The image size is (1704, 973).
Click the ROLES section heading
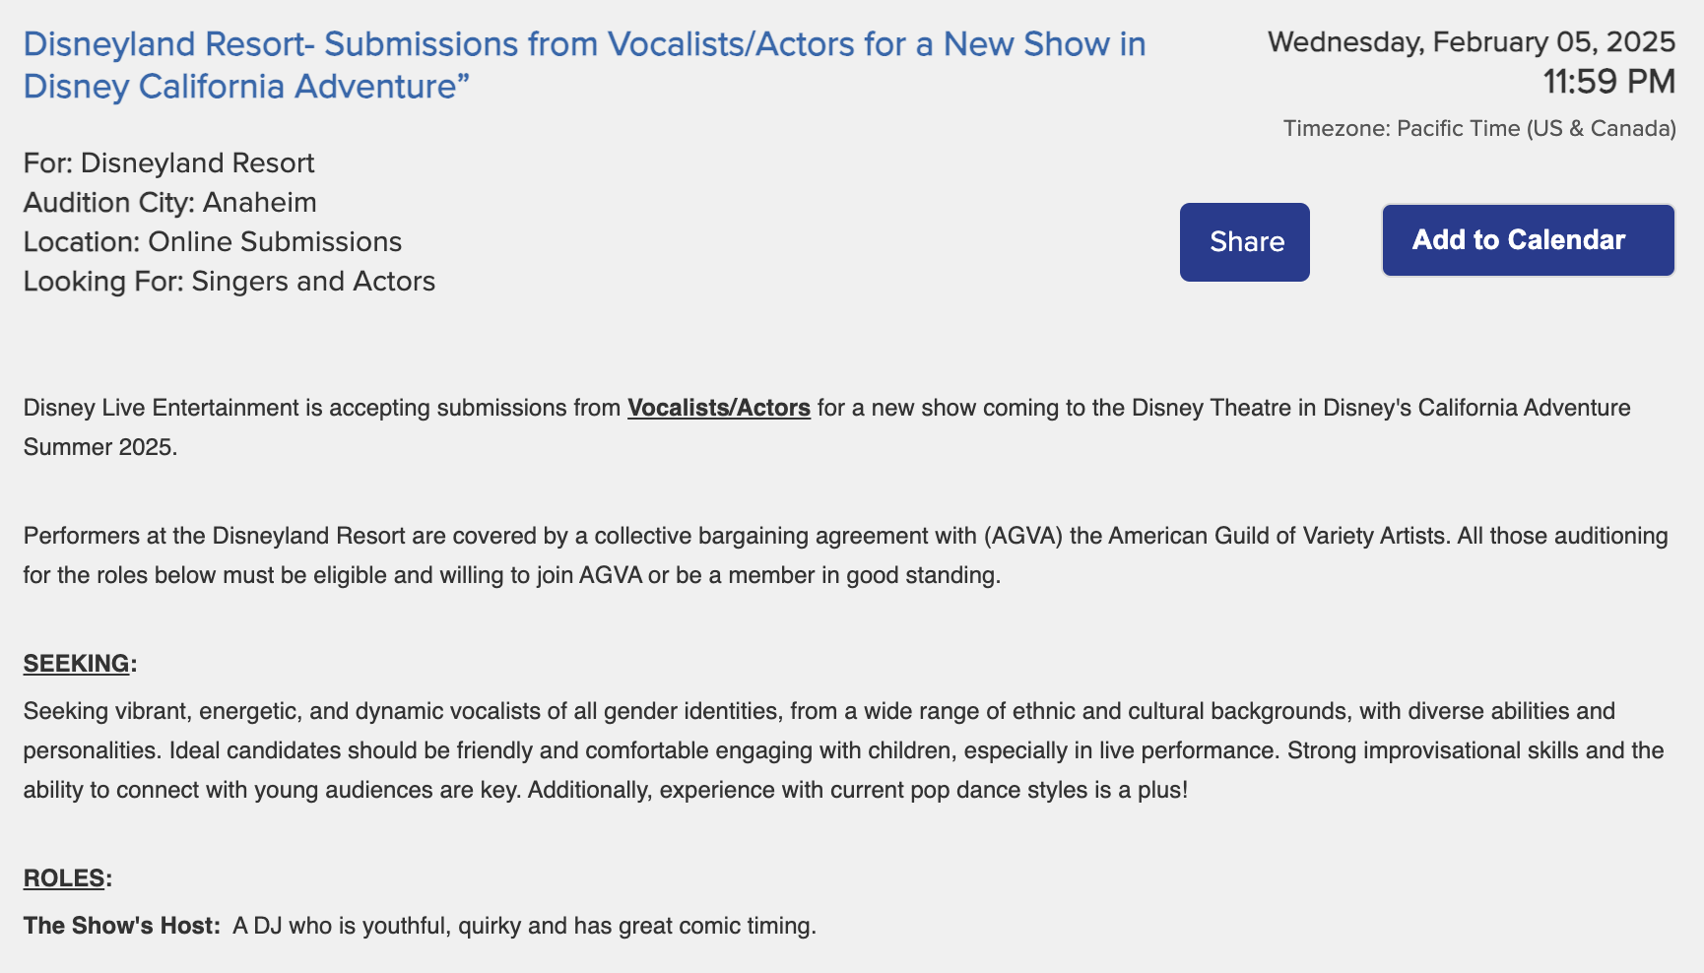click(x=64, y=878)
